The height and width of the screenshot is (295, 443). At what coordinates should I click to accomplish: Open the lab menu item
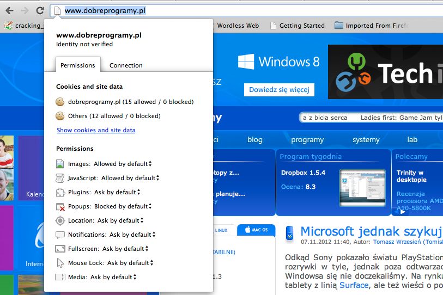click(412, 139)
